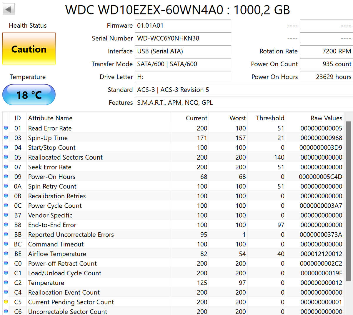Viewport: 353px width, 315px height.
Task: Click the Drive Letter H: field
Action: click(x=182, y=77)
